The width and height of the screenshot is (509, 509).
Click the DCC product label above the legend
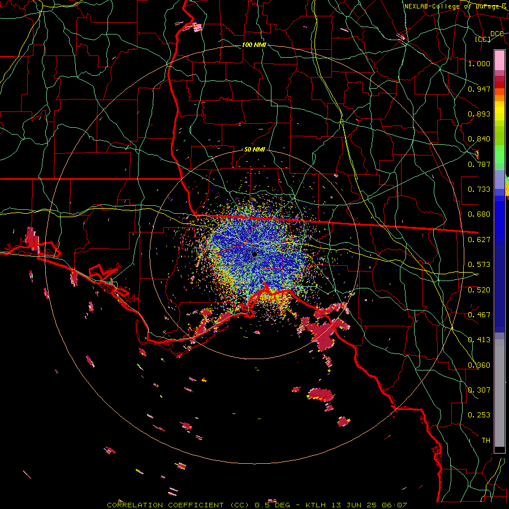tap(497, 34)
